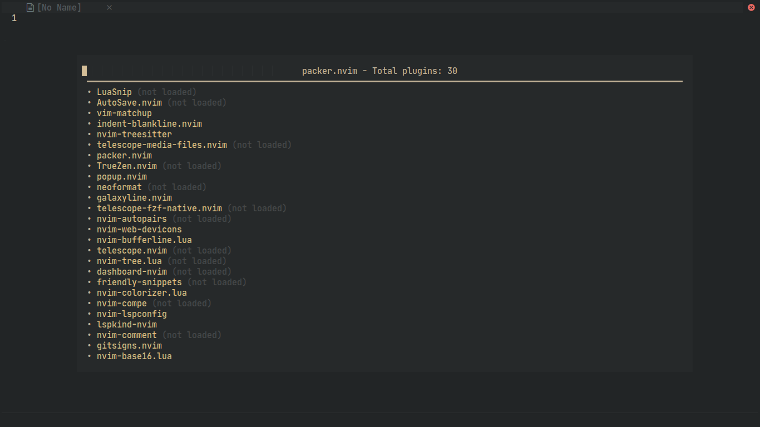Select the vim-matchup plugin entry
Viewport: 760px width, 427px height.
click(x=124, y=113)
